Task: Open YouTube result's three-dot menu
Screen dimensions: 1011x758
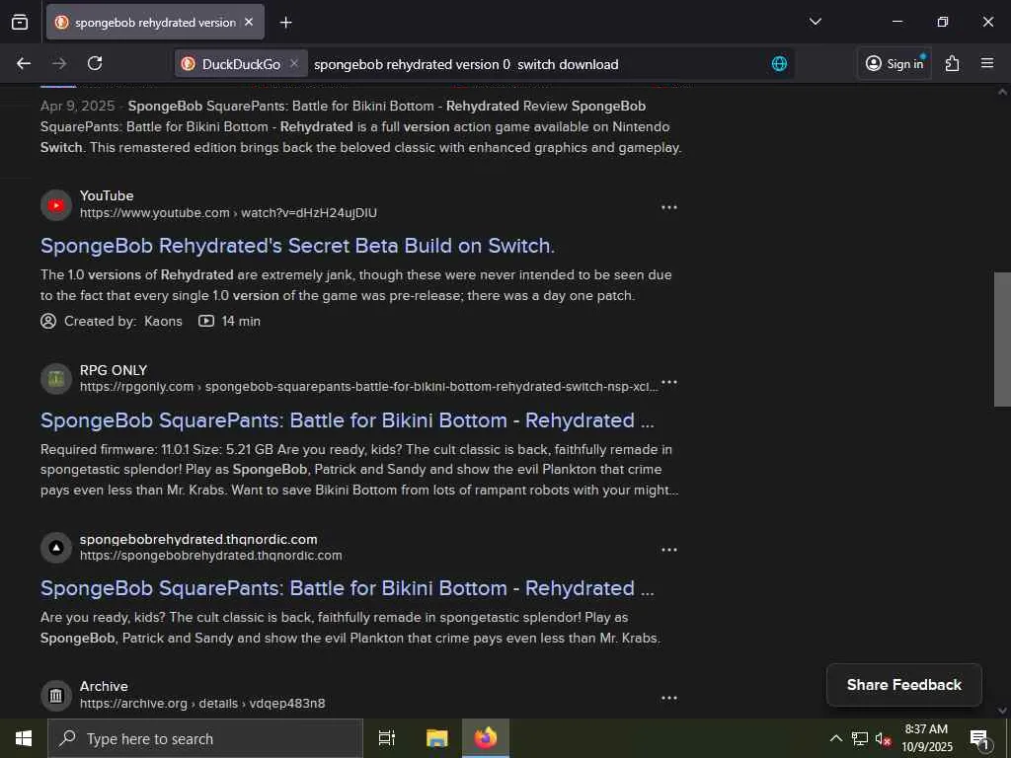Action: point(669,207)
